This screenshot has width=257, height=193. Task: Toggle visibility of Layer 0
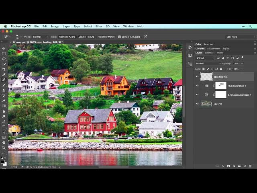(x=197, y=104)
